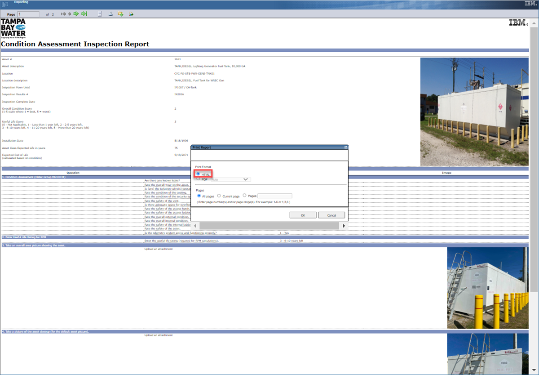Advance to the next page green arrow
This screenshot has height=375, width=539.
tap(76, 13)
